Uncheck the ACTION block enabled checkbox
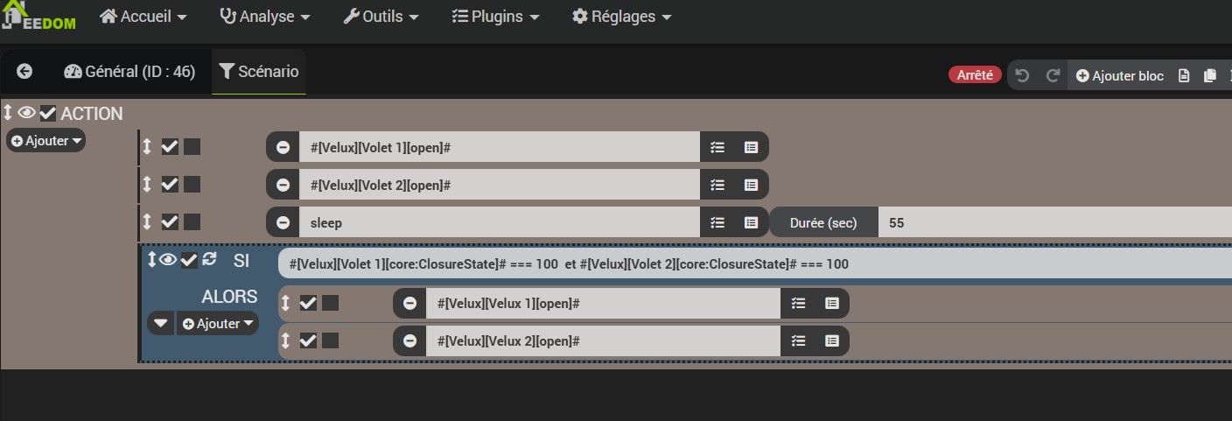The image size is (1232, 421). [48, 114]
